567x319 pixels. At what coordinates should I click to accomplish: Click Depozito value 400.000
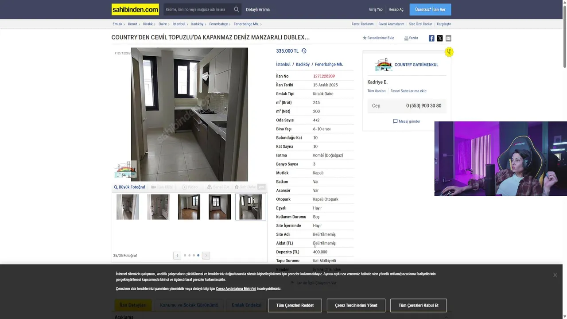tap(320, 252)
